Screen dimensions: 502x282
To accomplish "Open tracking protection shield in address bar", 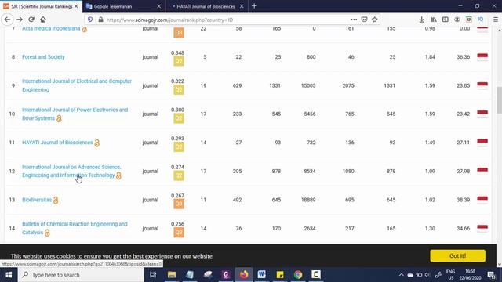I will click(90, 20).
